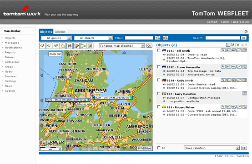Click the clear filter icon with red X
This screenshot has height=164, width=252.
165,38
